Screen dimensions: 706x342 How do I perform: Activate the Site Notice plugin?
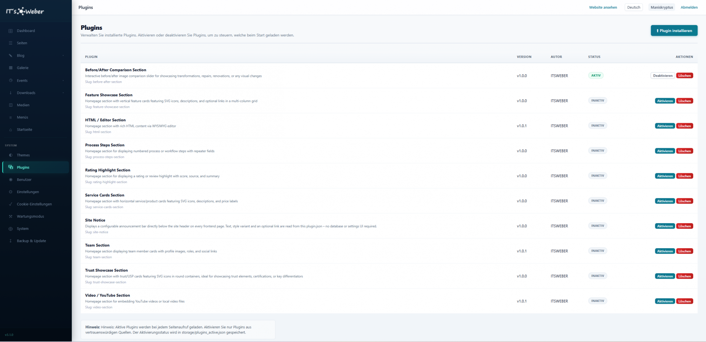665,226
